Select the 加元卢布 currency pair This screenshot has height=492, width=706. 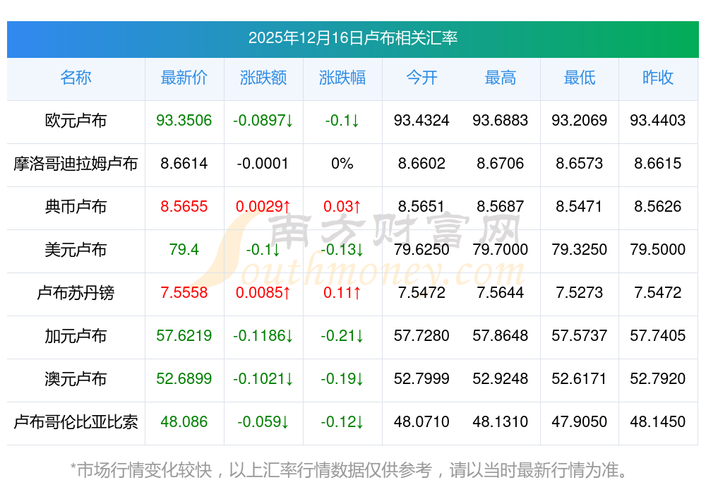[x=76, y=336]
